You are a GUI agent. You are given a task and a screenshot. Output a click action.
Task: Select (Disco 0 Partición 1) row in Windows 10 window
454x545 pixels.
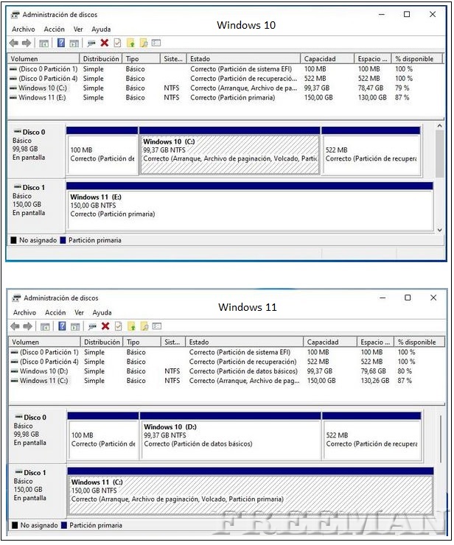226,68
